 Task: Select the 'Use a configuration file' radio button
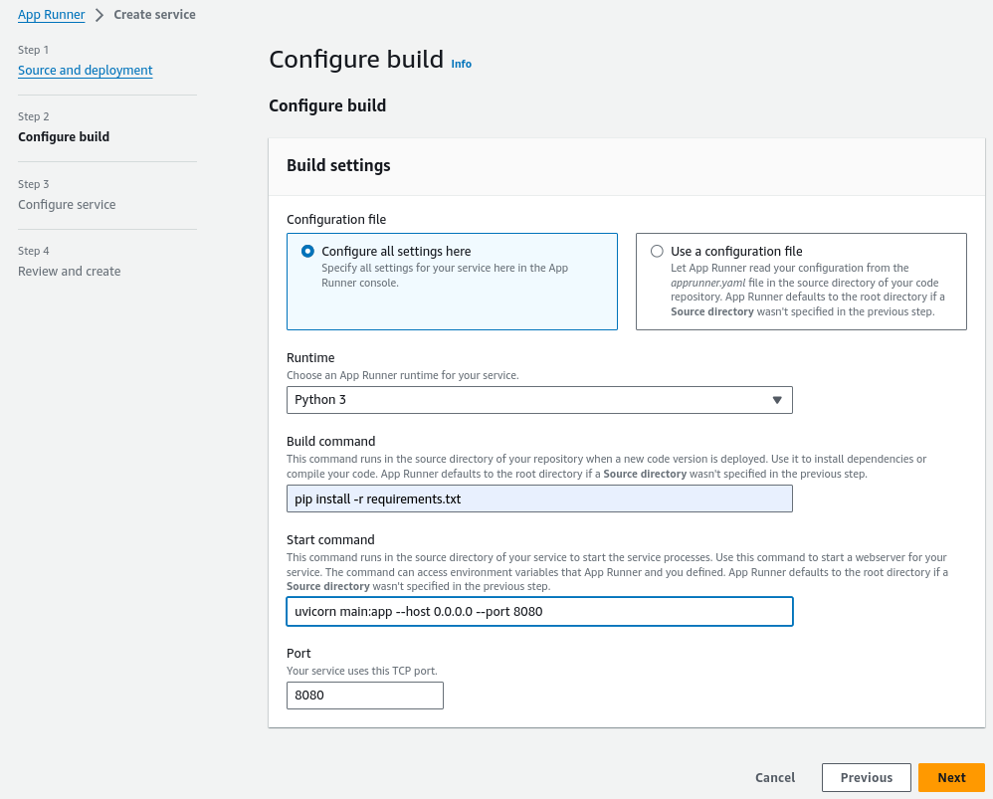pos(657,252)
